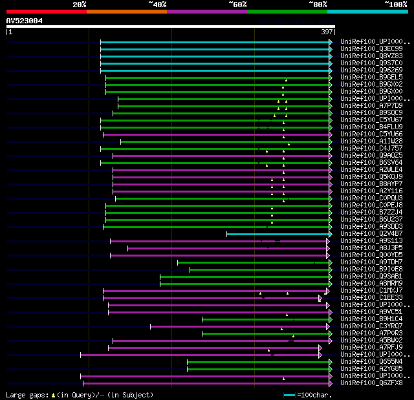Open hit UniRef100_B9GX02
The height and width of the screenshot is (400, 414).
point(371,85)
